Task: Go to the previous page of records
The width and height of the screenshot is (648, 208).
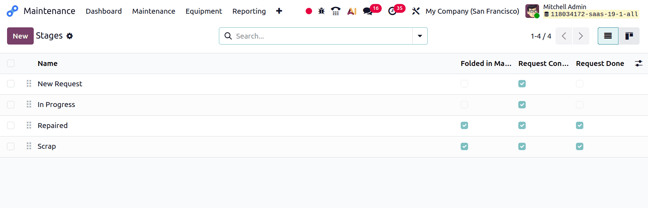Action: click(564, 36)
